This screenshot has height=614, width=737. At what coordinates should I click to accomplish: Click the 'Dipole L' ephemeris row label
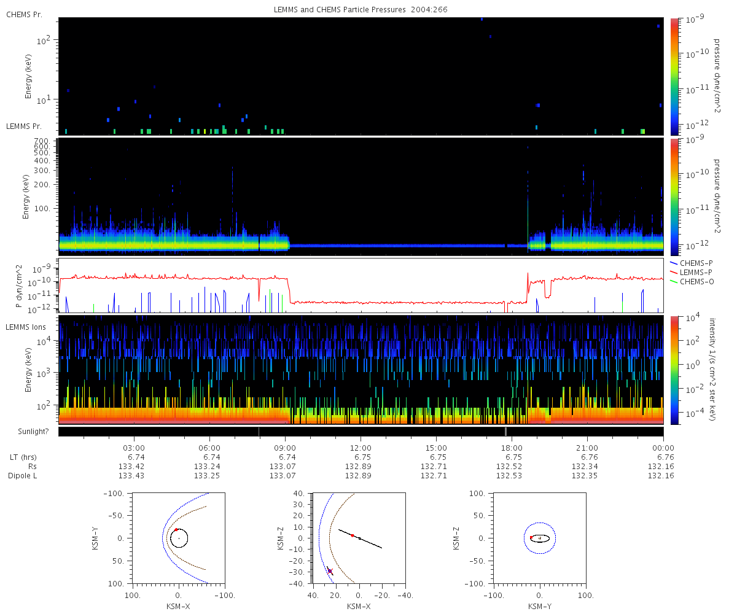(23, 476)
